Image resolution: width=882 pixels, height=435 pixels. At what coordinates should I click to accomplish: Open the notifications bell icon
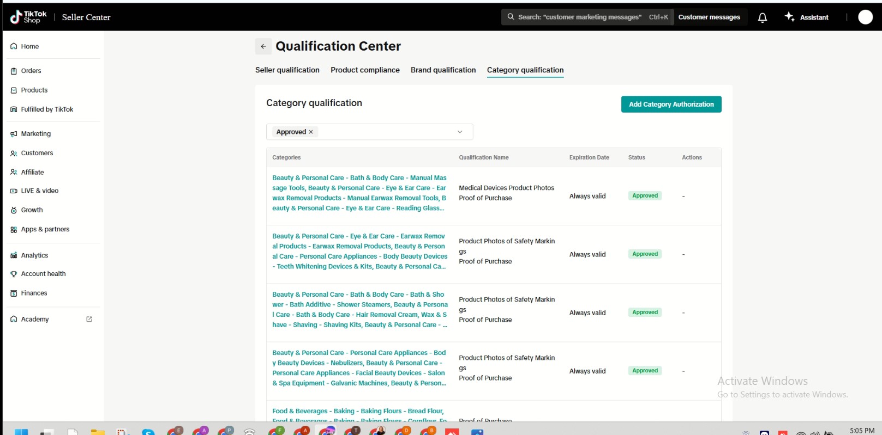762,17
